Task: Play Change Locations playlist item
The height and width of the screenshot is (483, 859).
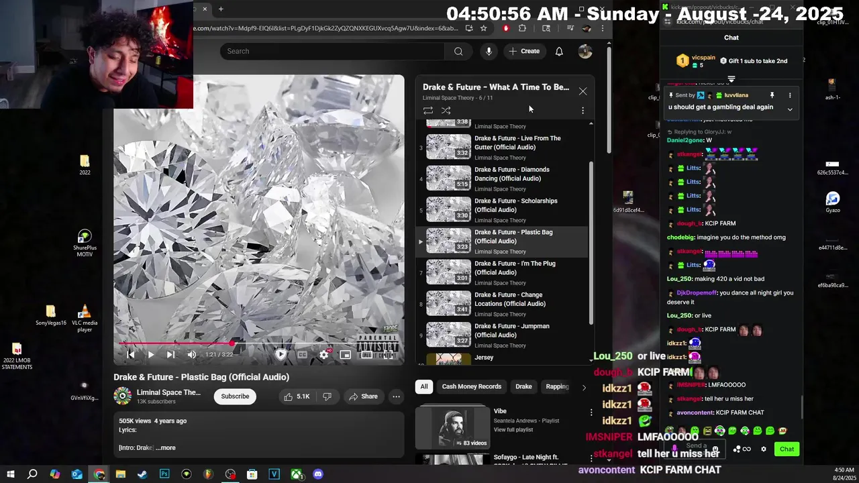Action: tap(502, 304)
